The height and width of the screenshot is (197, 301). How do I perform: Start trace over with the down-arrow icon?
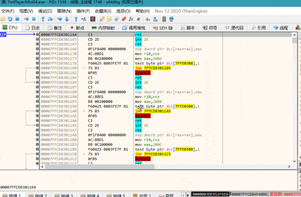pos(67,19)
